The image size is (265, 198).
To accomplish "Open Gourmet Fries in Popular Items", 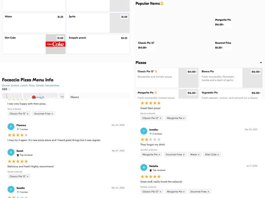I will [223, 45].
